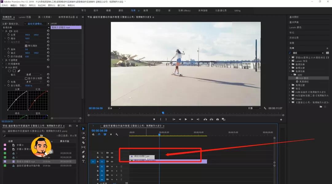Click the Lift button in program monitor

click(x=205, y=119)
